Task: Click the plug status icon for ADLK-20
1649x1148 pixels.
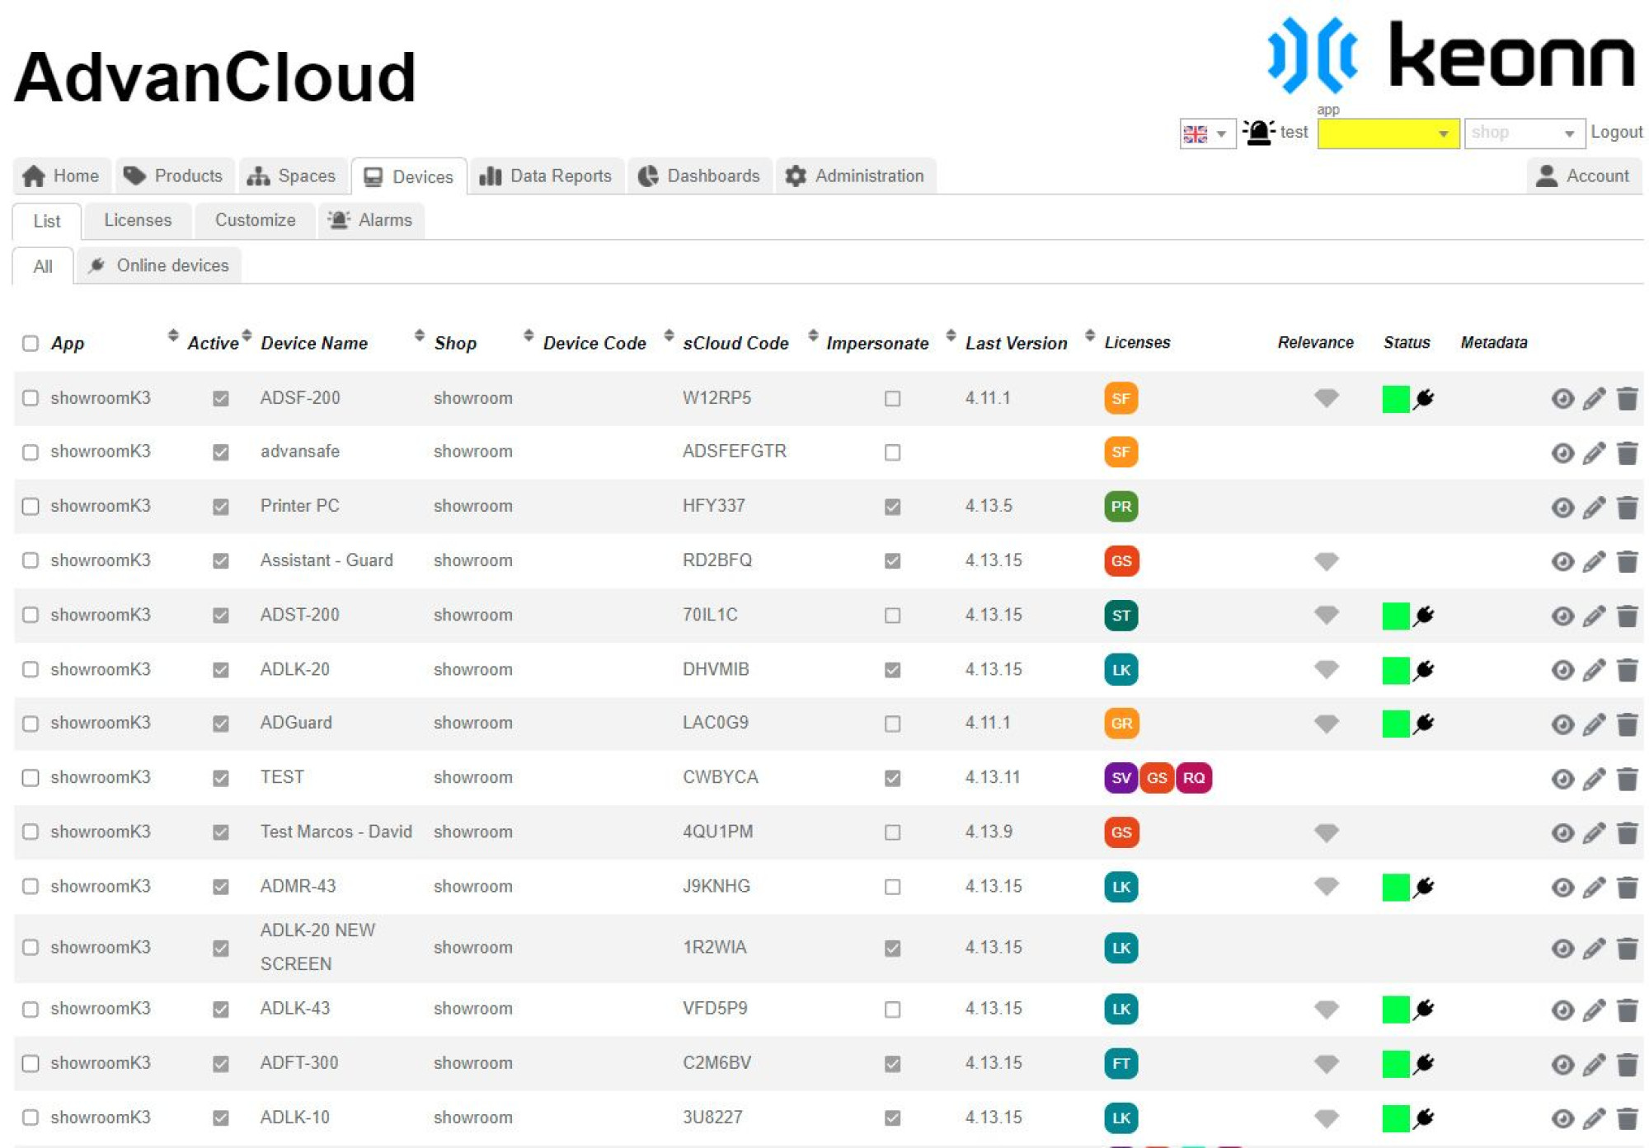Action: coord(1424,670)
